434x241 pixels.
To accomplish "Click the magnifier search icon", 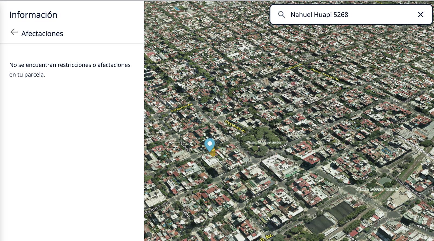I will [x=282, y=15].
